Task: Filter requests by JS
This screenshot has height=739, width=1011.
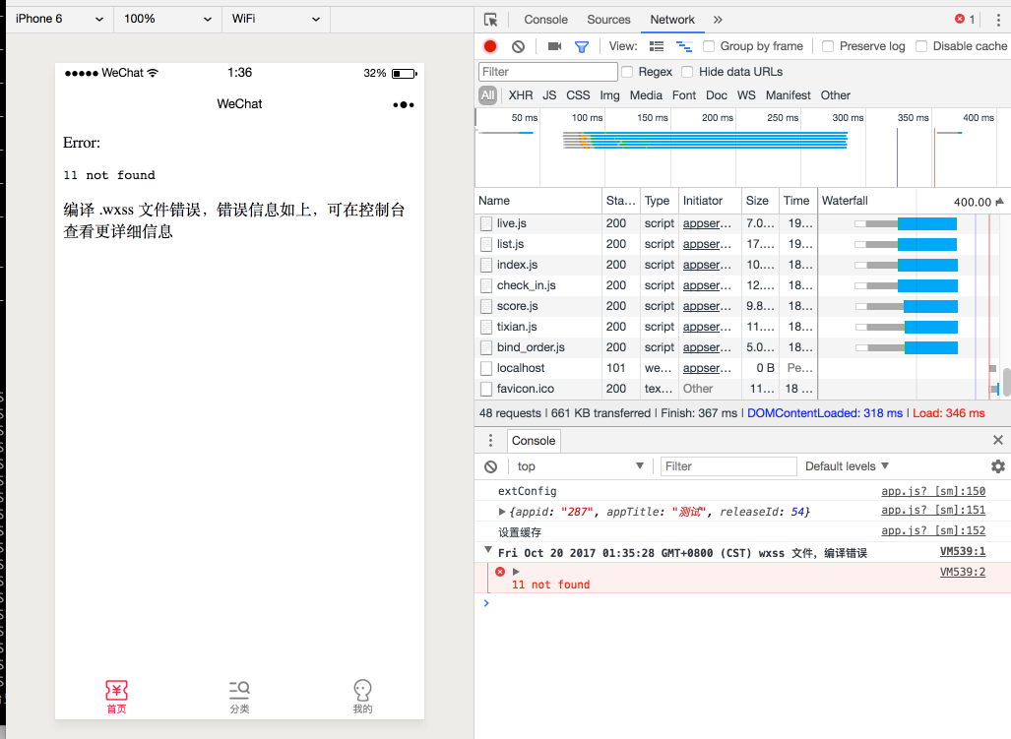Action: (x=549, y=95)
